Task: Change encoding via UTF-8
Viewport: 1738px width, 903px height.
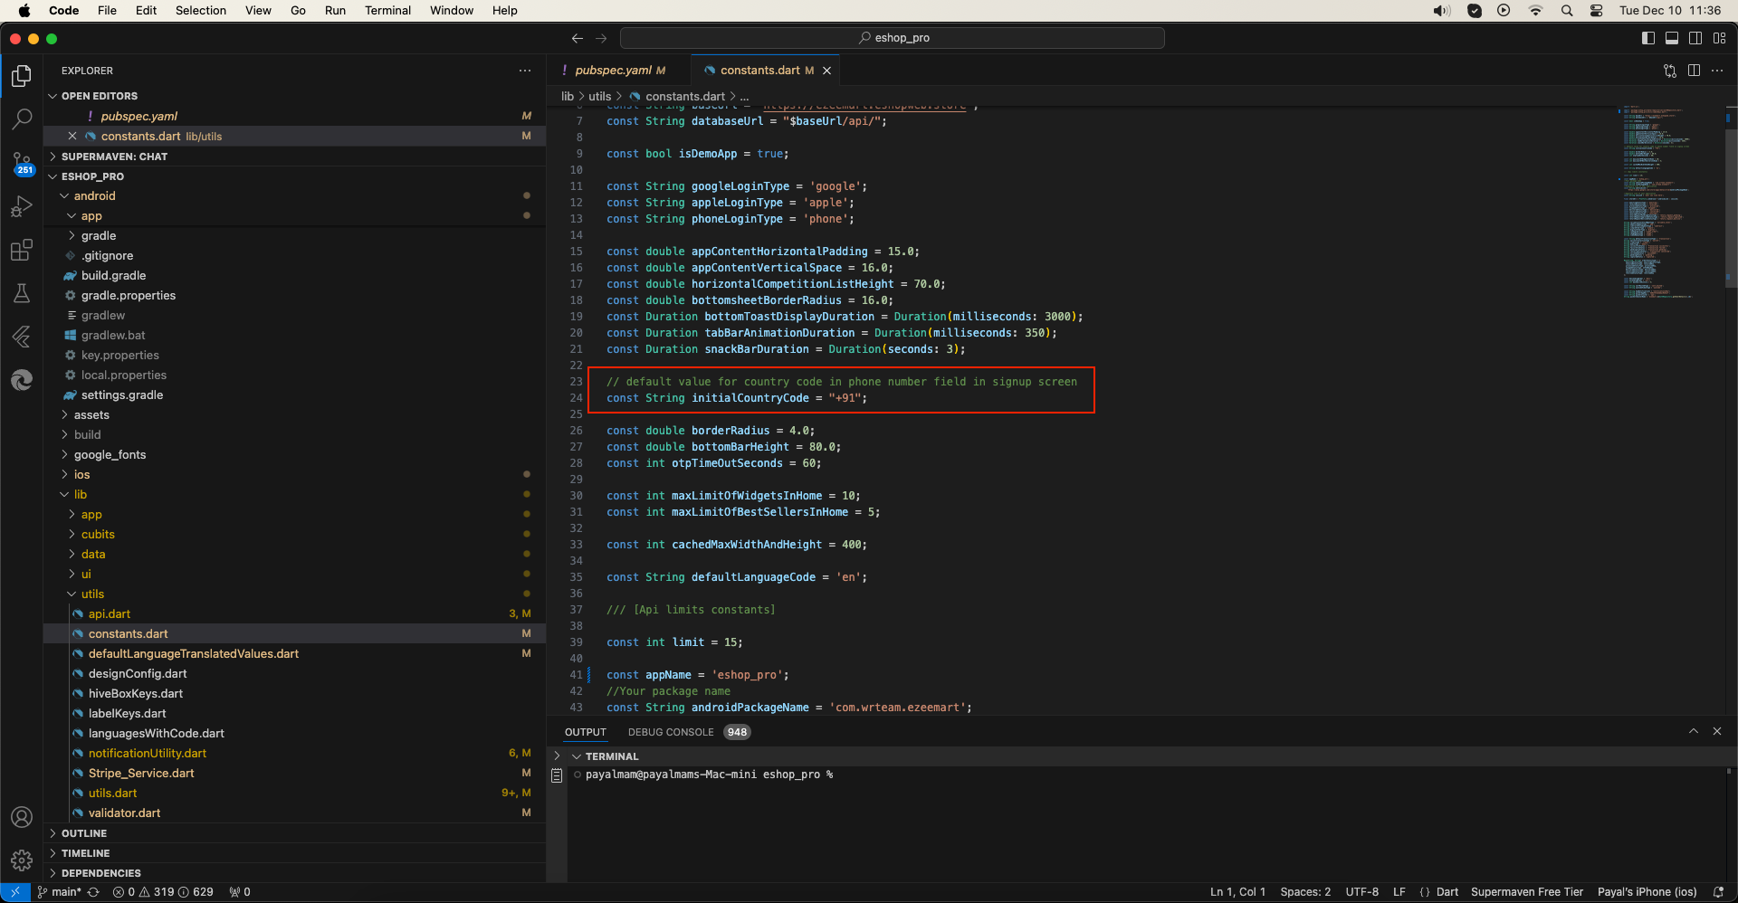Action: click(x=1362, y=892)
